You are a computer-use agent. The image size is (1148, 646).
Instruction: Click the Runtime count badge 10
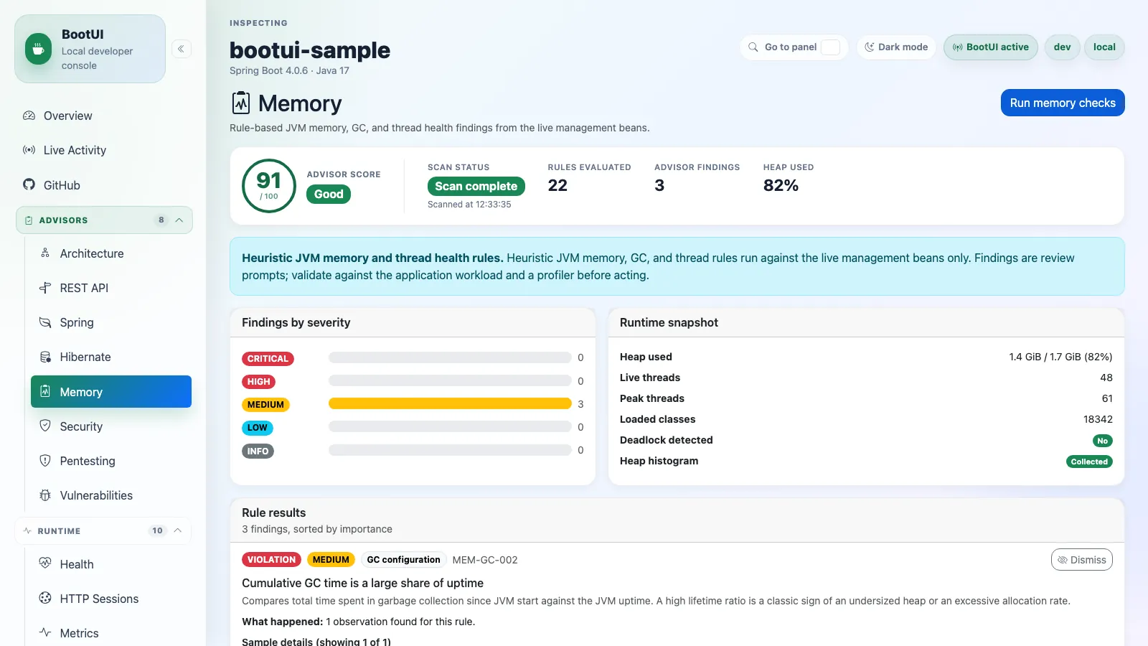[x=157, y=531]
